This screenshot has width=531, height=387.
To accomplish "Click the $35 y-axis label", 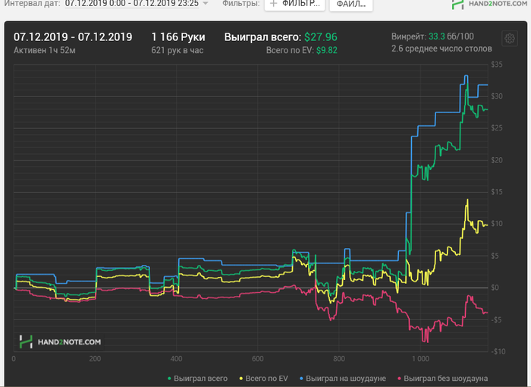I will point(497,64).
